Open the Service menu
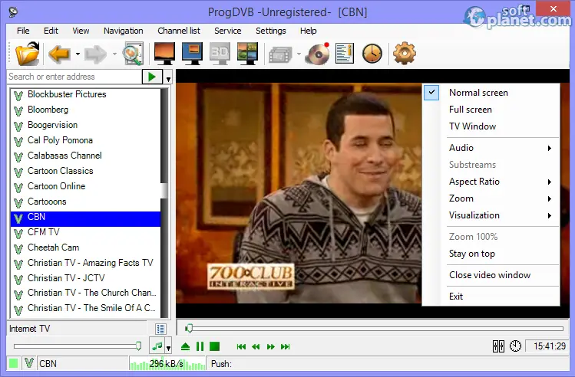 tap(228, 31)
